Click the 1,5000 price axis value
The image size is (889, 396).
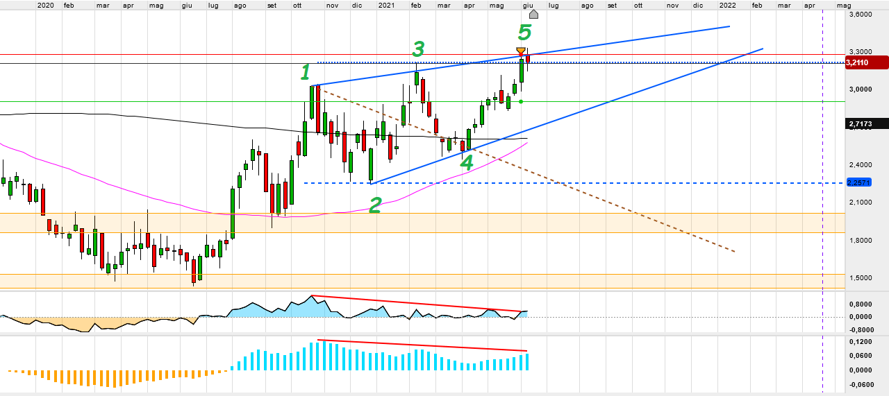(x=861, y=277)
